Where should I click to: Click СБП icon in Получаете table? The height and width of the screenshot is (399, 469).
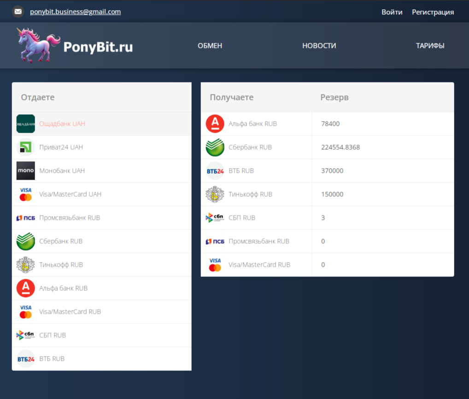[215, 218]
